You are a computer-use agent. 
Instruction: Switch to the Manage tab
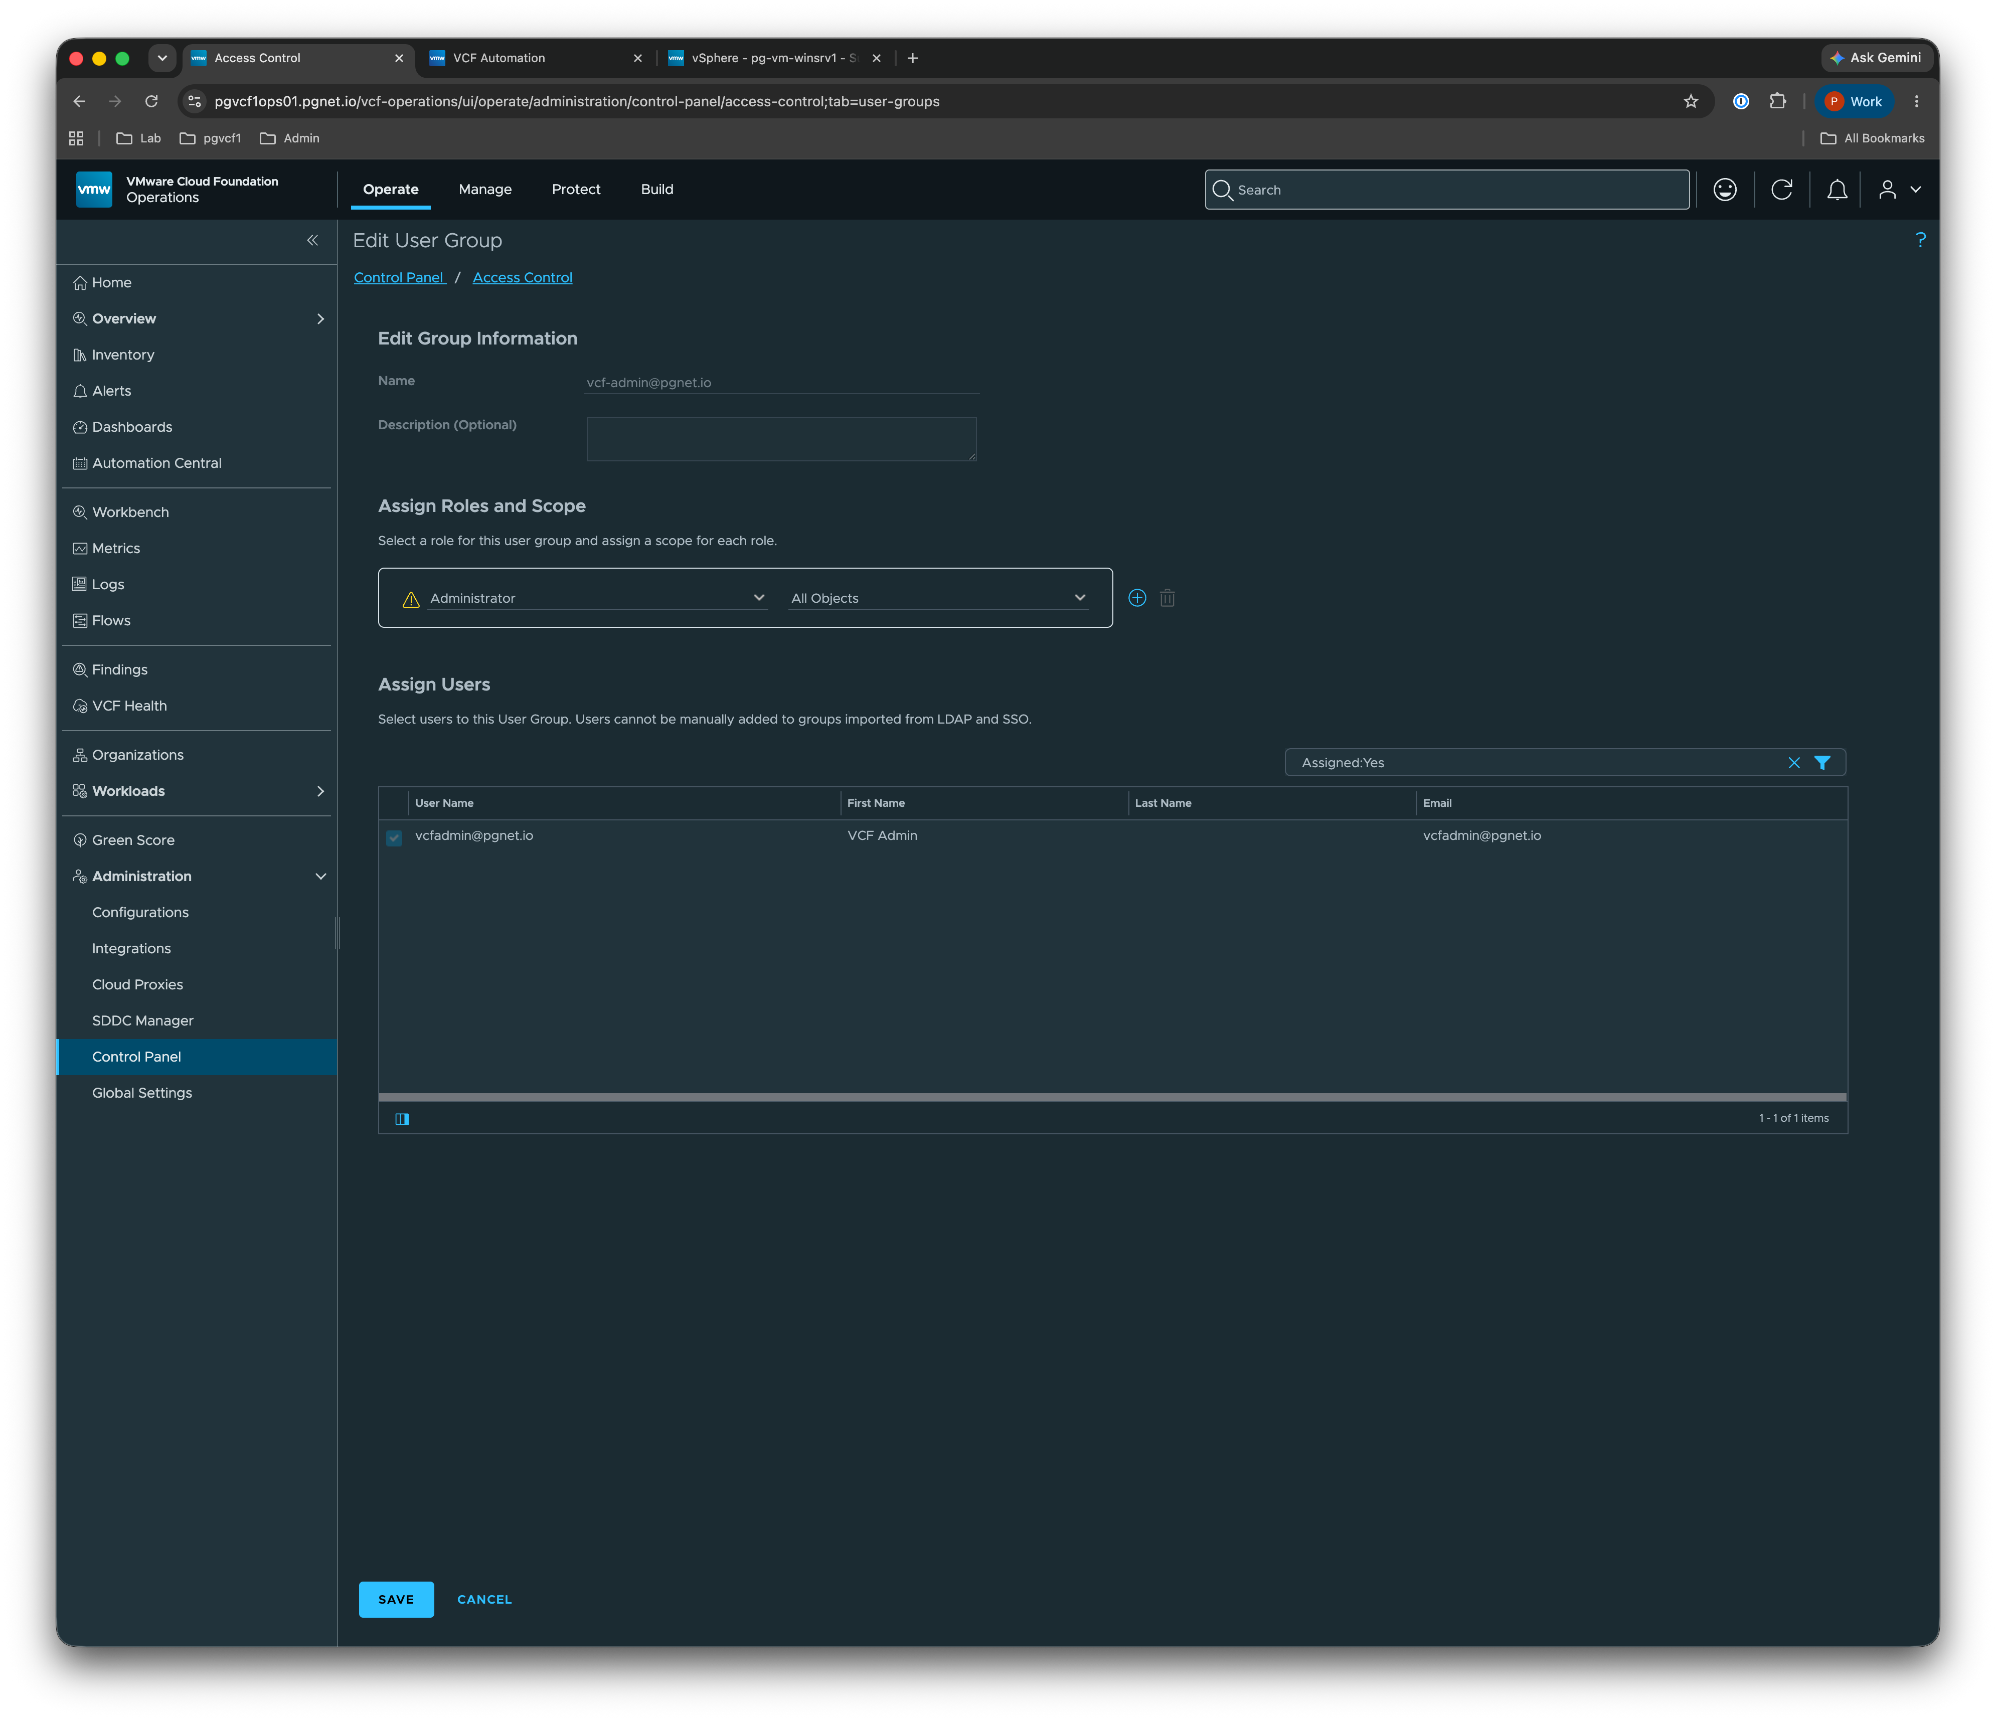[x=484, y=190]
